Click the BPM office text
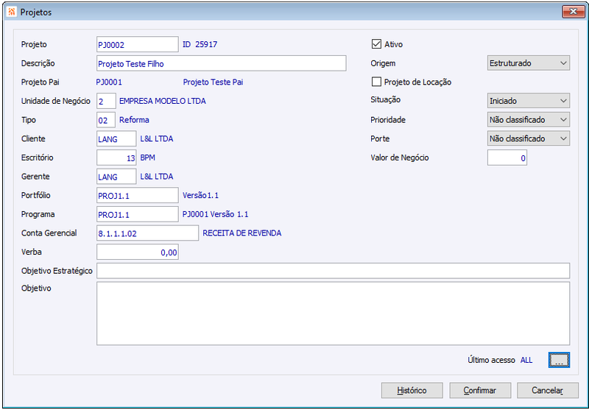 (148, 158)
